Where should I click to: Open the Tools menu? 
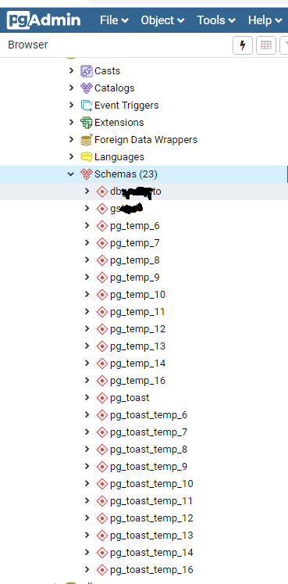[x=216, y=20]
